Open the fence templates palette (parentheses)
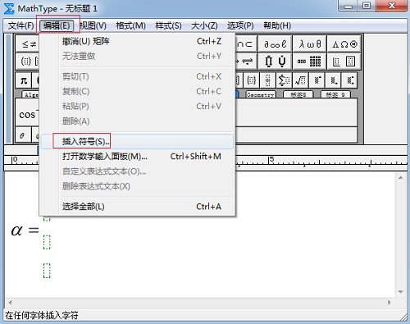 click(26, 61)
